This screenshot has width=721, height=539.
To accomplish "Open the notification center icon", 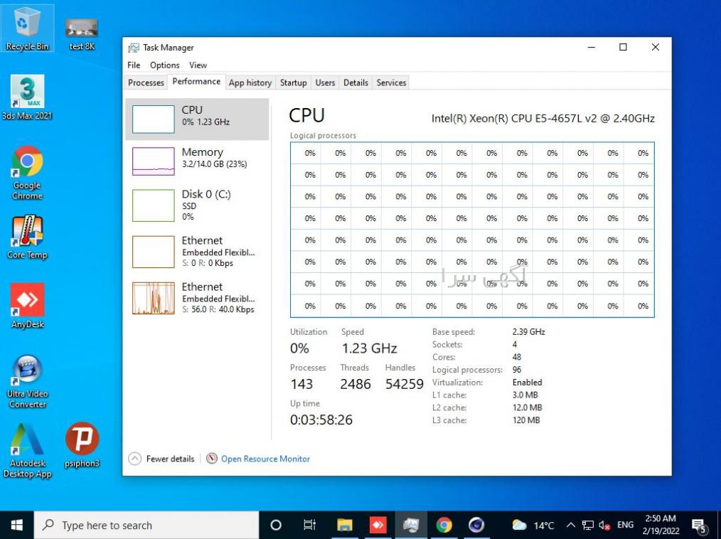I will coord(699,525).
